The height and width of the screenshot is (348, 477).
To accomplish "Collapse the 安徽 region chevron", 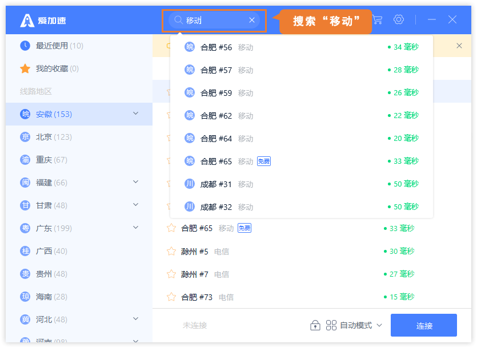I will 136,114.
